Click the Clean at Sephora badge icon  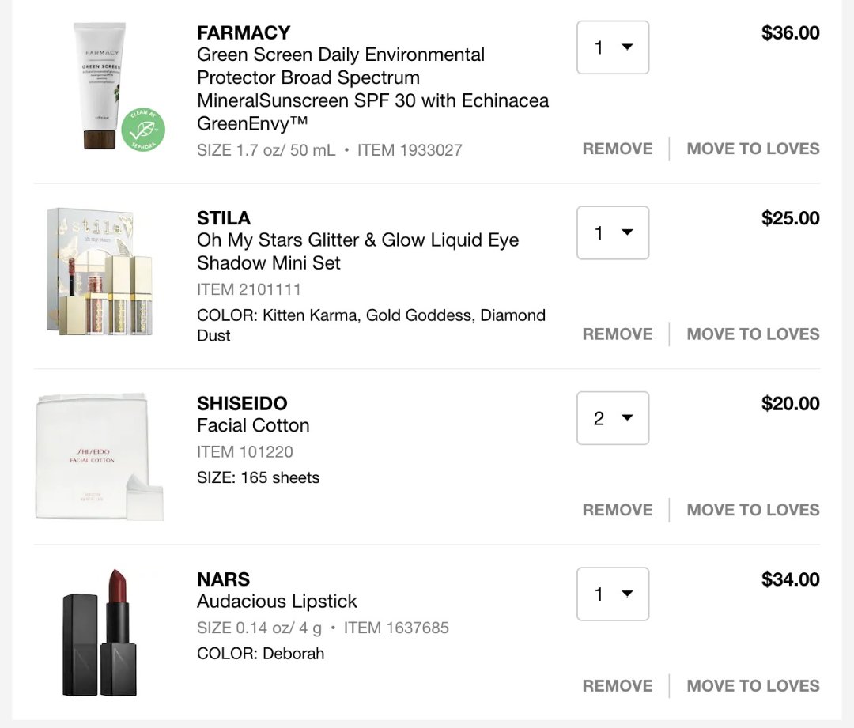143,130
